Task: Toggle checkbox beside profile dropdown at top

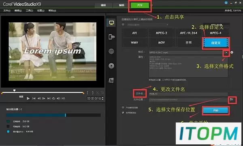Action: tap(123, 24)
